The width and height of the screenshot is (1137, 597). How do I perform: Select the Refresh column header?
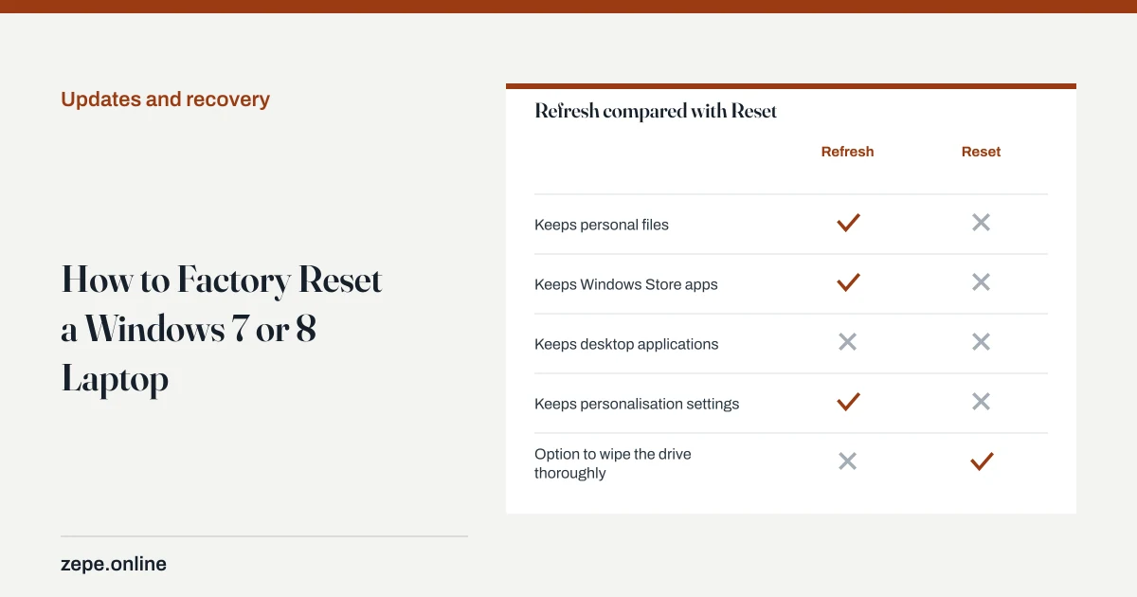847,152
